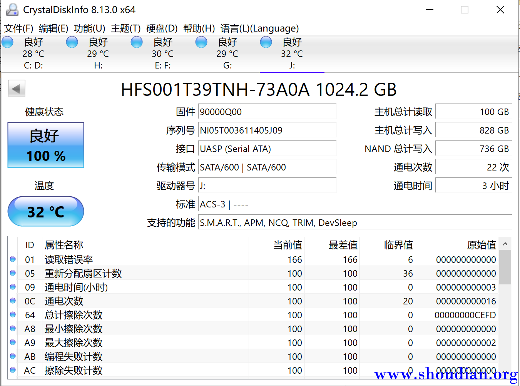Click status dot for attribute 64 总计擦除次数
This screenshot has width=520, height=386.
point(13,314)
